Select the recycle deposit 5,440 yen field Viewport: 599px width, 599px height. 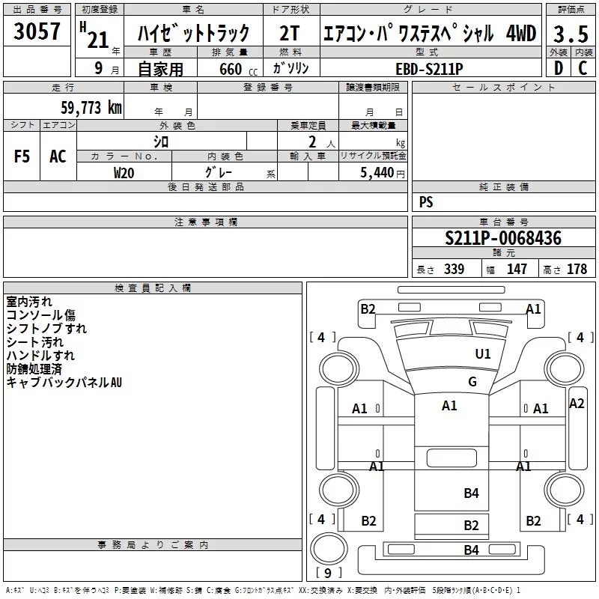coord(373,172)
